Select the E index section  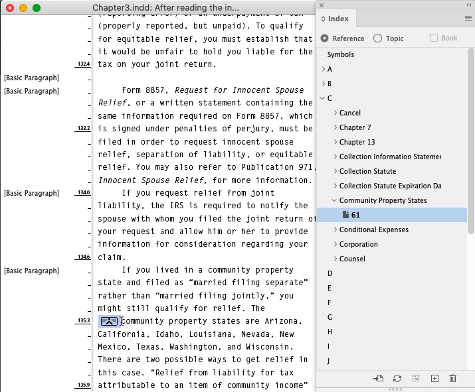click(330, 288)
